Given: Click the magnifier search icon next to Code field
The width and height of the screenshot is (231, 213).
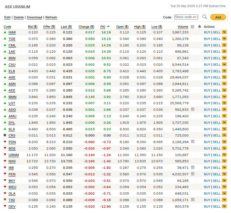Looking at the screenshot, I should coord(205,17).
